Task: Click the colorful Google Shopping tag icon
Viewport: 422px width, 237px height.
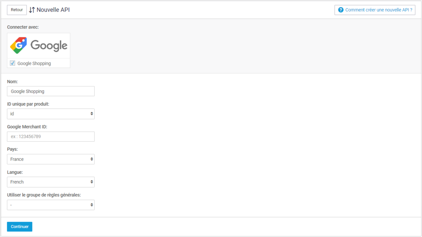Action: (x=19, y=45)
